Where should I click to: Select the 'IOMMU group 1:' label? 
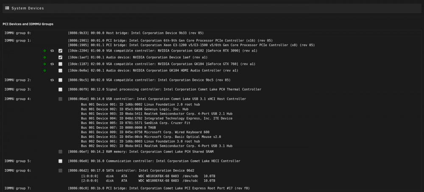coord(18,41)
